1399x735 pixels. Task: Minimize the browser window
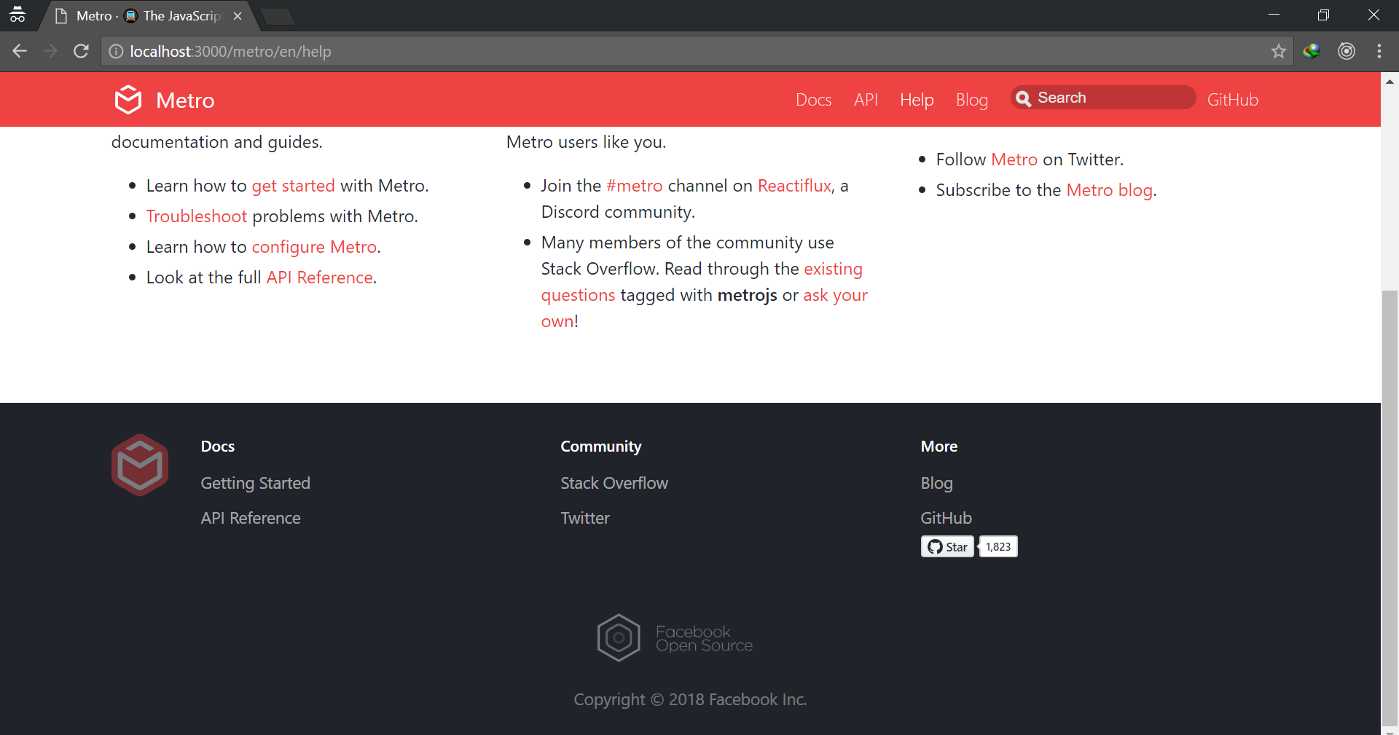tap(1274, 15)
